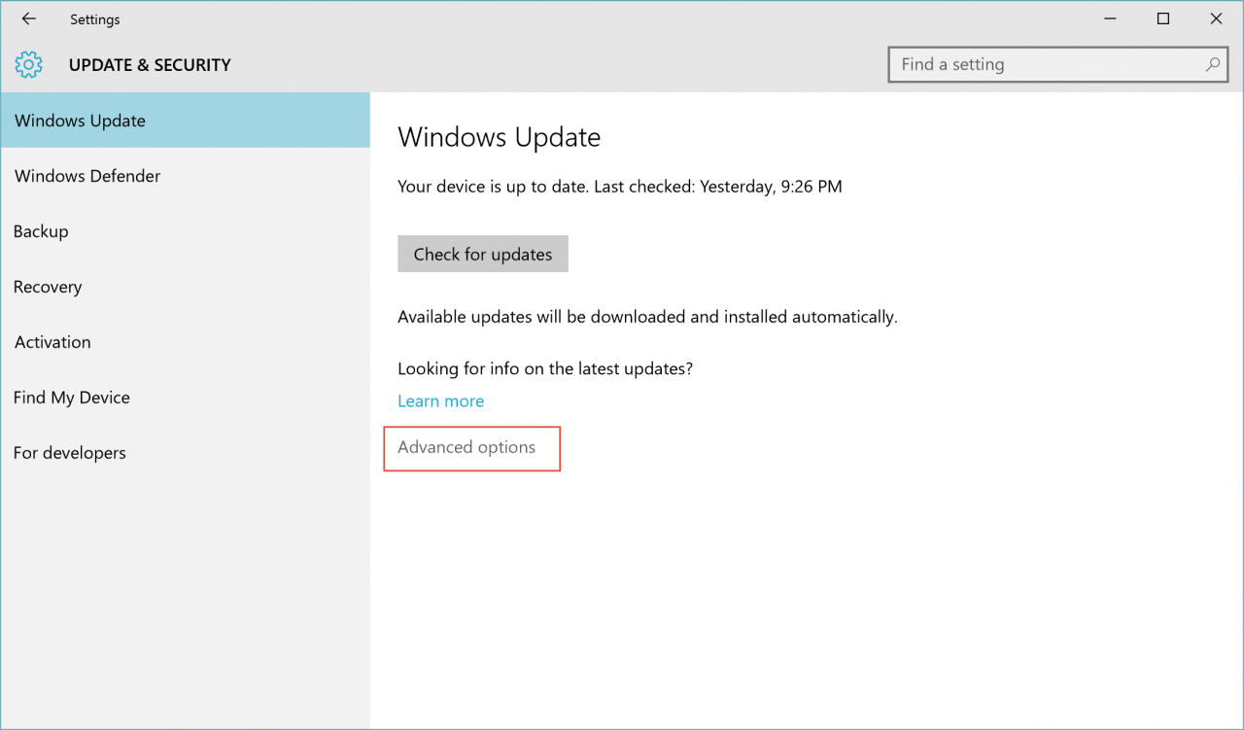Click the Check for updates button

pos(483,254)
